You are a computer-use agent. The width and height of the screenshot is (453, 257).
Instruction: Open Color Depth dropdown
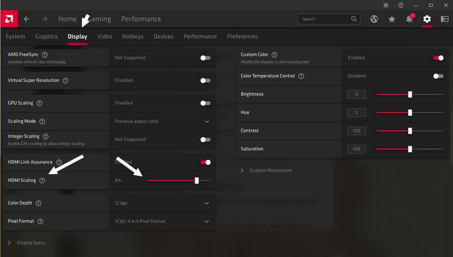coord(163,203)
